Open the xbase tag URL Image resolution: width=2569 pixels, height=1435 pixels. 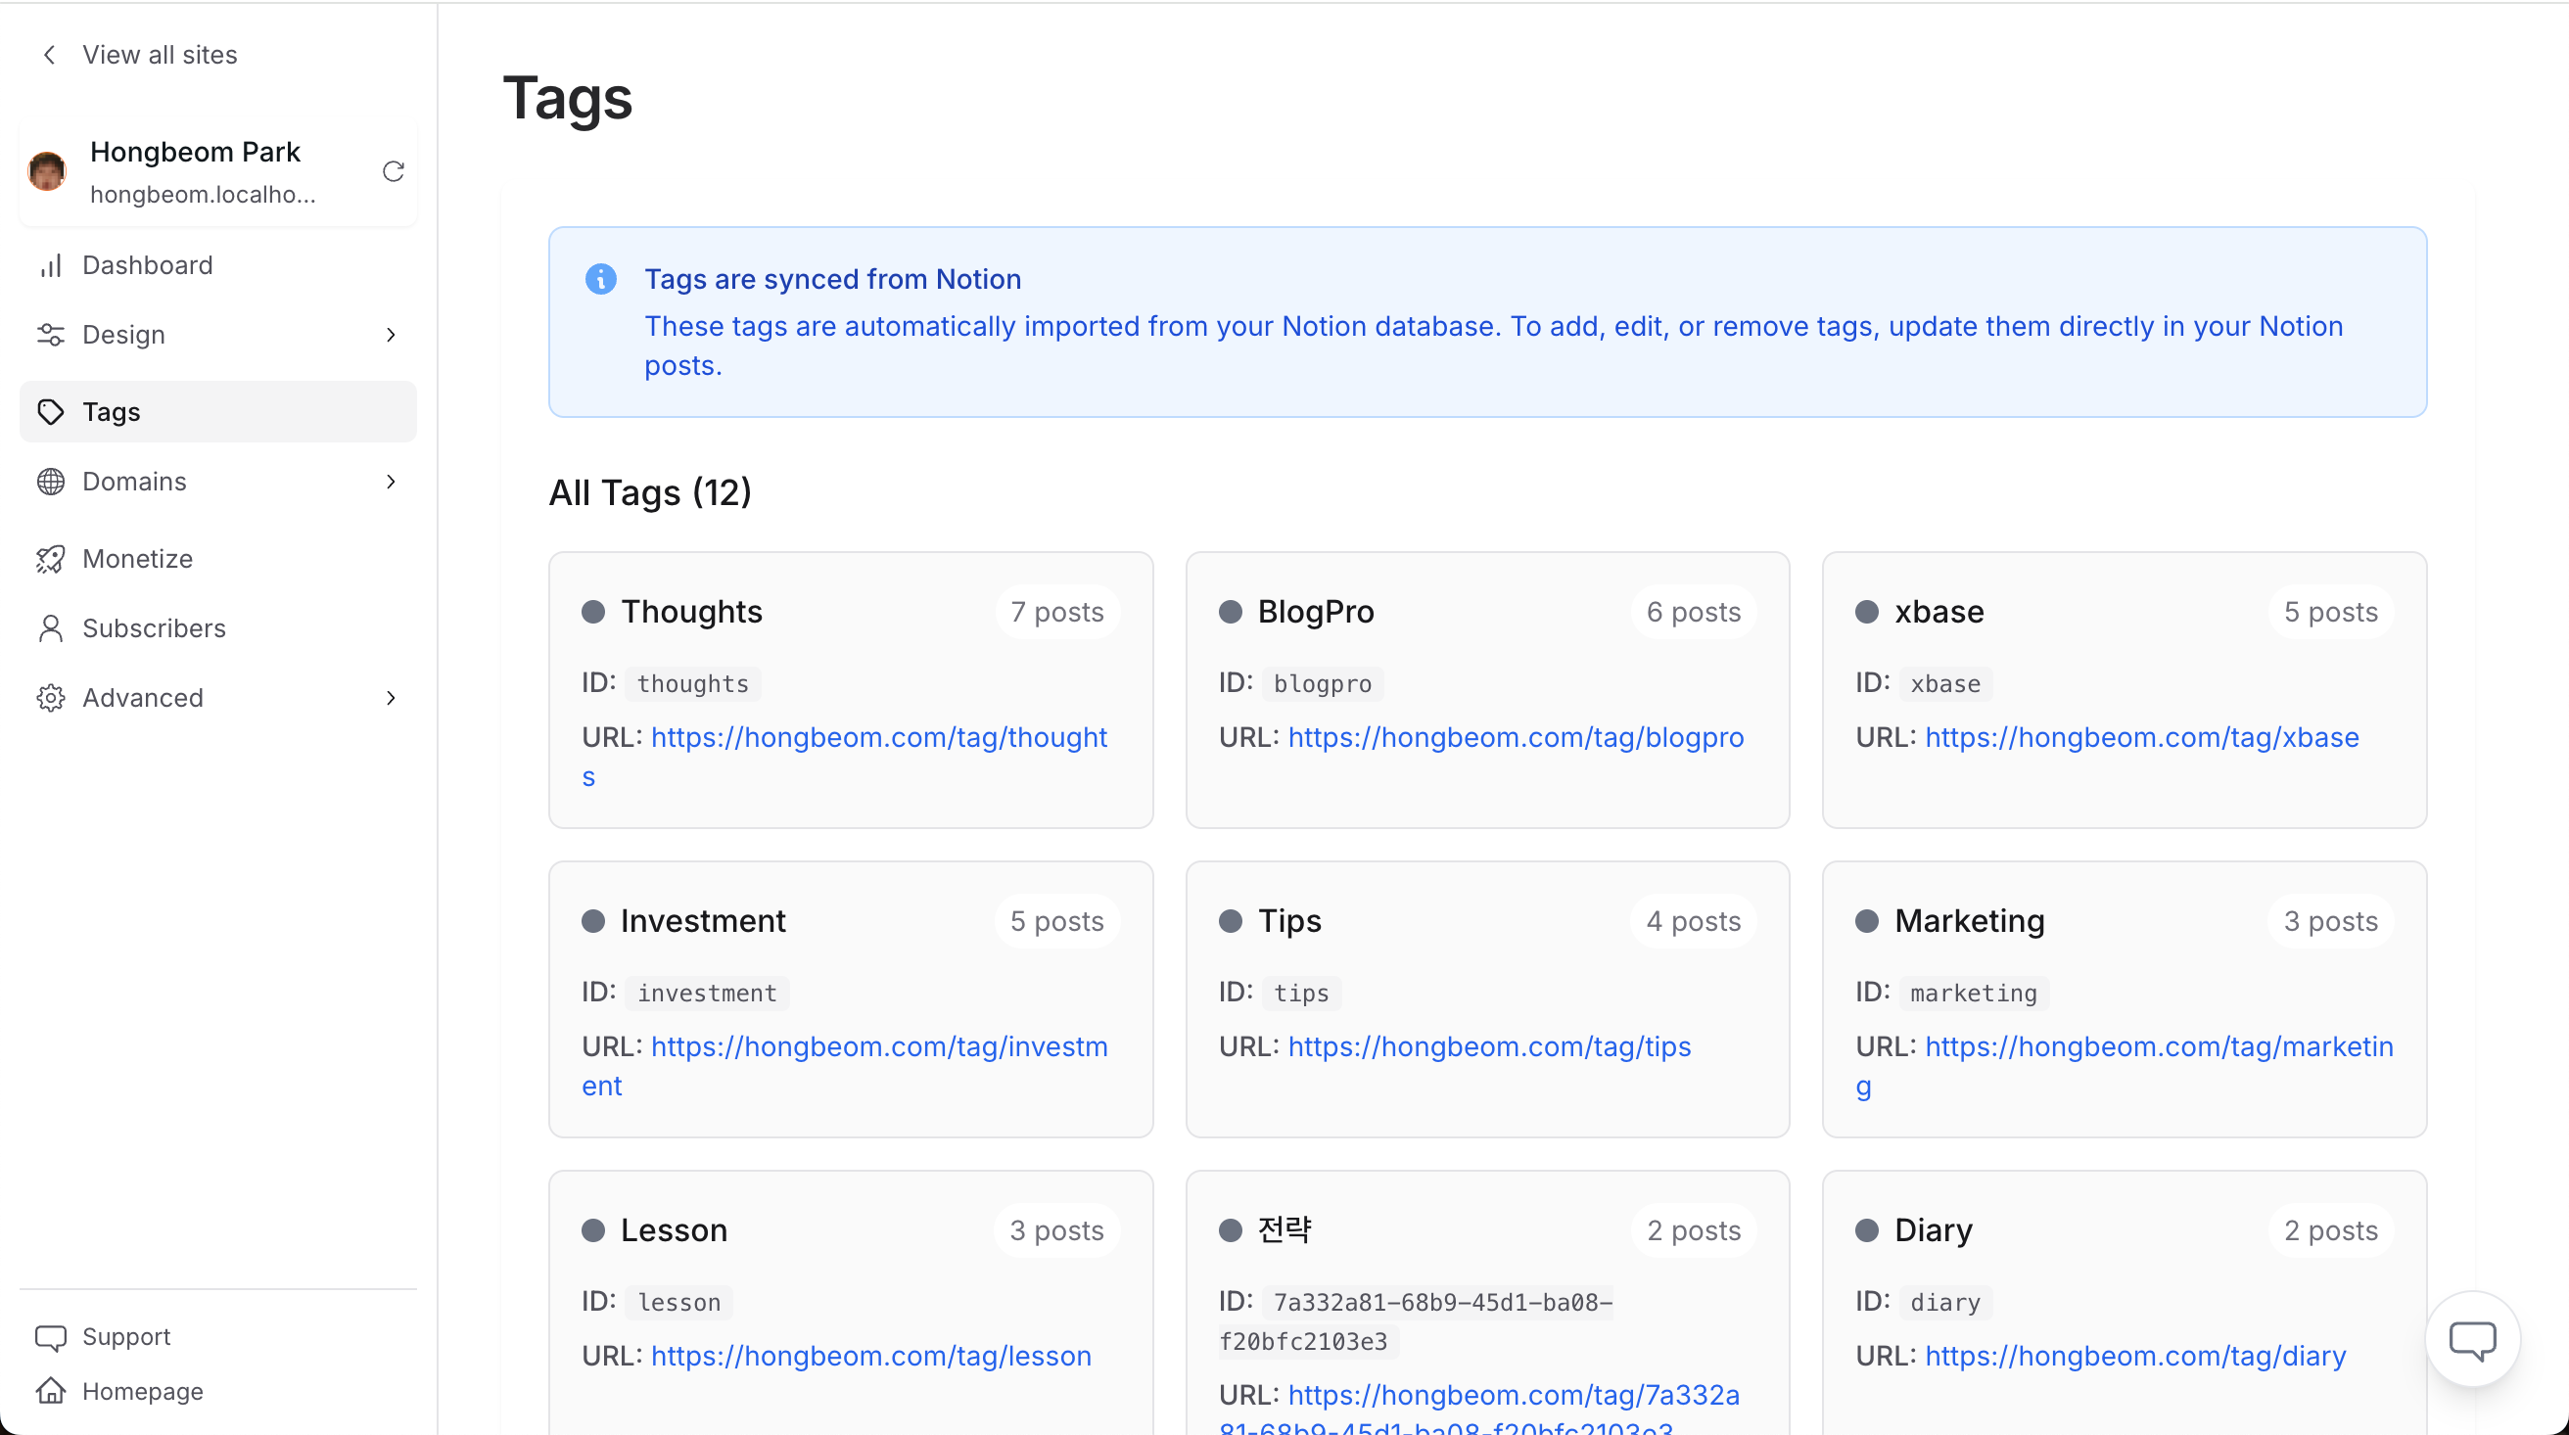tap(2142, 738)
